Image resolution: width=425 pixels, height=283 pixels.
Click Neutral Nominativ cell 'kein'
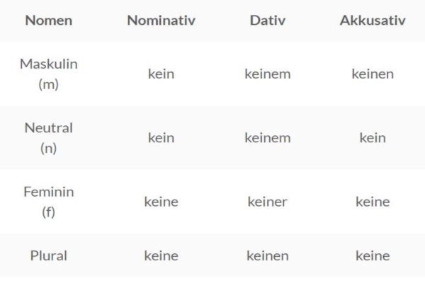click(161, 138)
